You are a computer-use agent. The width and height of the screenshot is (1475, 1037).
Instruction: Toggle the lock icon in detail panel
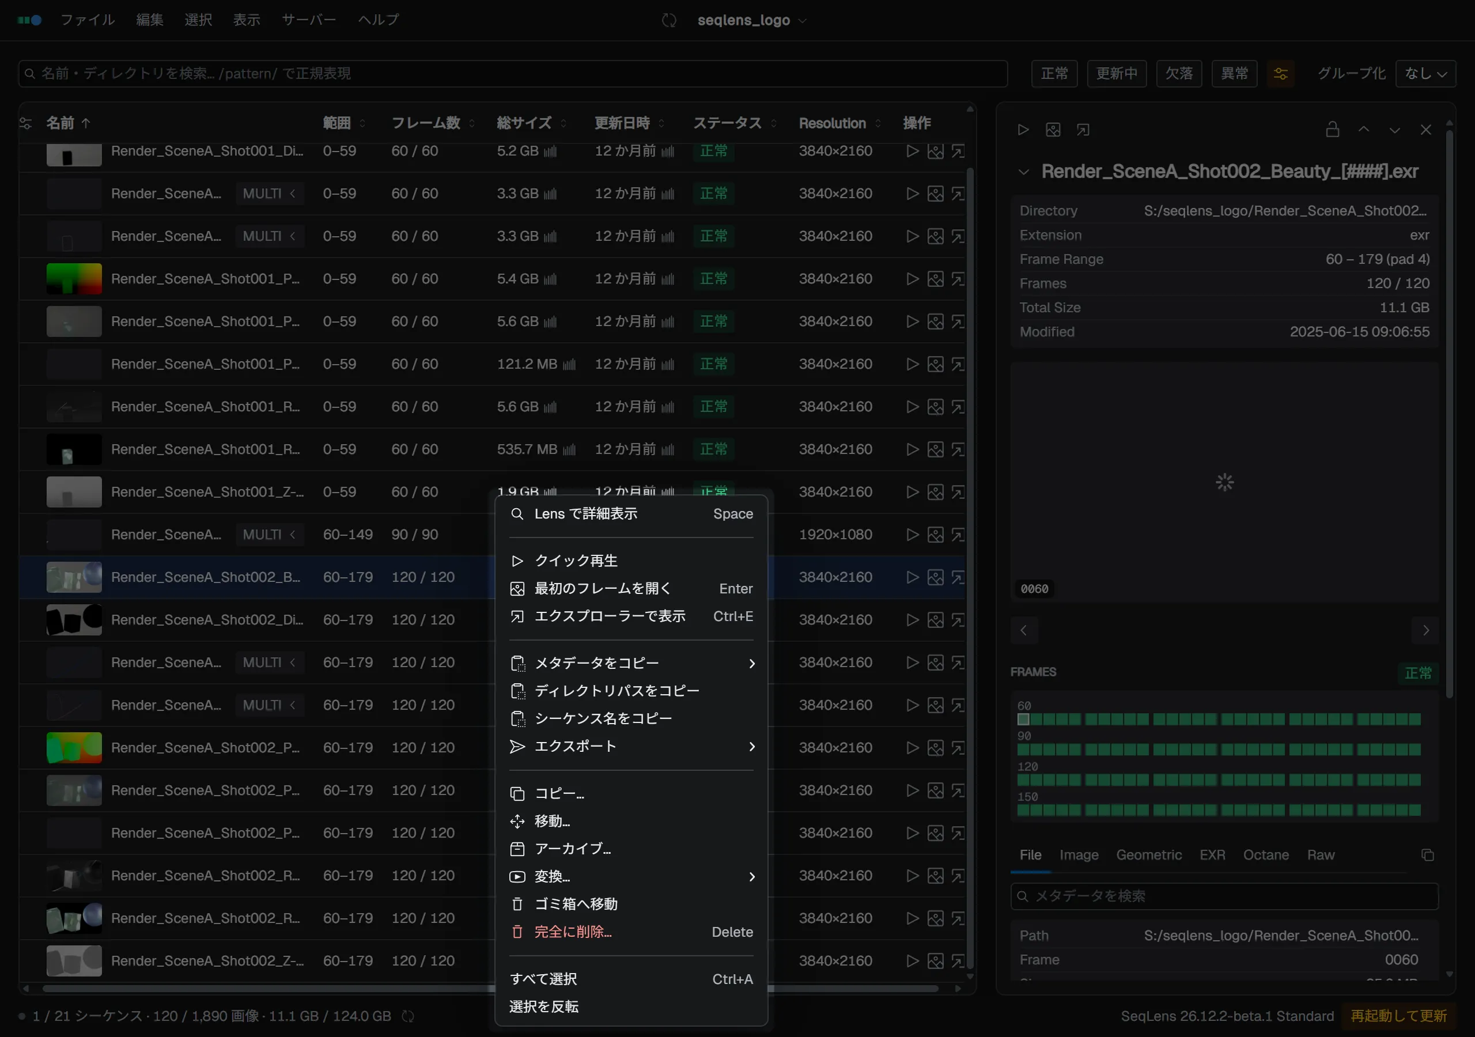pyautogui.click(x=1332, y=130)
